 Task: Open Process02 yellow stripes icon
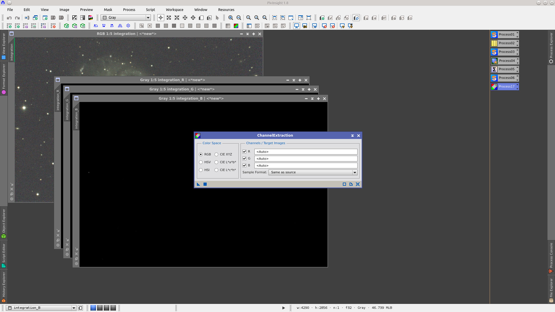[504, 43]
